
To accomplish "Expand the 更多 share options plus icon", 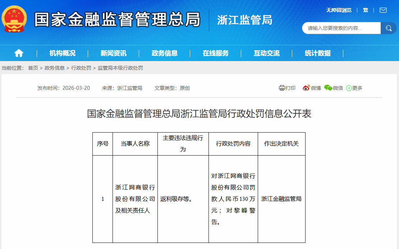I will pyautogui.click(x=349, y=88).
